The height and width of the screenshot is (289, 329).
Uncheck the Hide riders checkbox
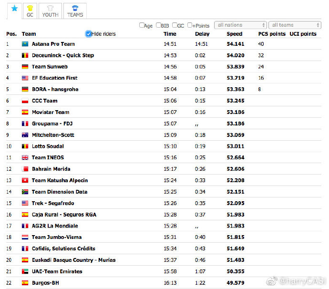(x=89, y=34)
